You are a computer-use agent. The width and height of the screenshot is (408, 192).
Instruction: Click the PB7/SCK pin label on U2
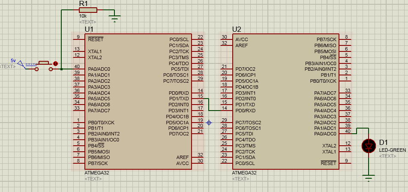pyautogui.click(x=326, y=39)
